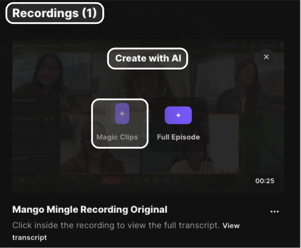Click the Recordings (1) heading
The height and width of the screenshot is (248, 301).
coord(54,13)
